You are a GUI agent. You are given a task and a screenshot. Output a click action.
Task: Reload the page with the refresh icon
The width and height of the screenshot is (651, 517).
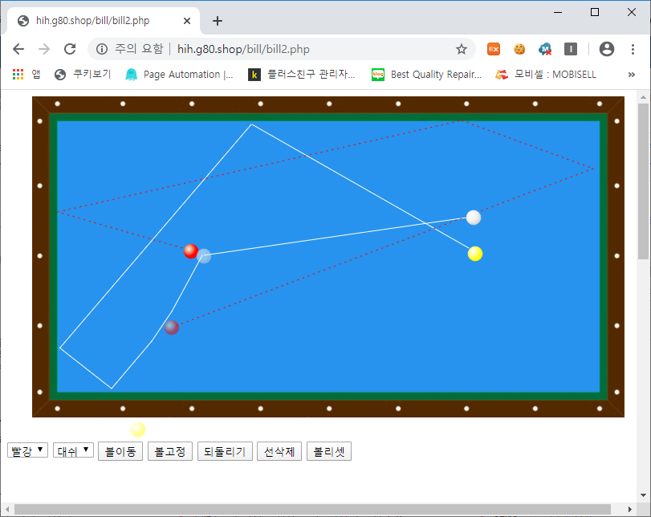point(70,49)
